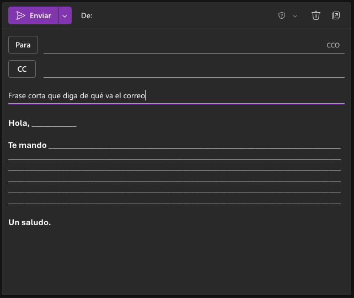
Task: Click the paper plane icon on Enviar
Action: 21,15
